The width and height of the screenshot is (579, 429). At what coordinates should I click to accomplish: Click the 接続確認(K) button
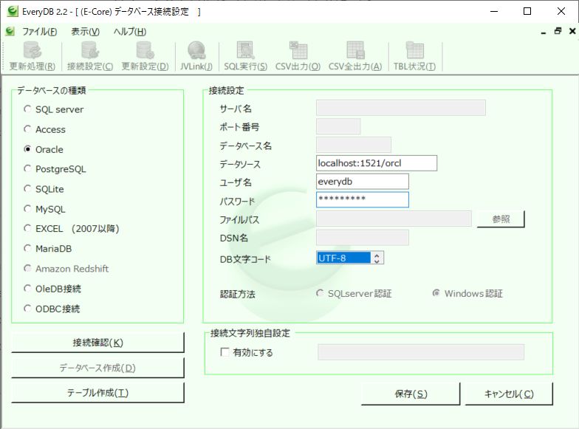(97, 343)
